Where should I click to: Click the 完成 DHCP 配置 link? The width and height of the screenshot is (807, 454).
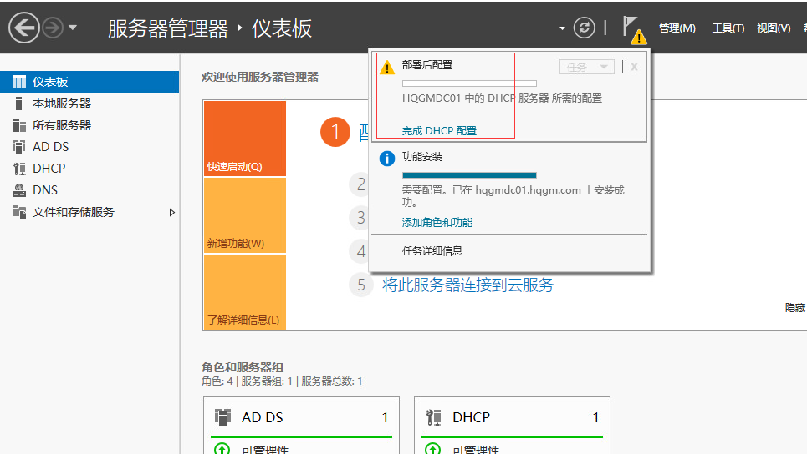pyautogui.click(x=439, y=131)
